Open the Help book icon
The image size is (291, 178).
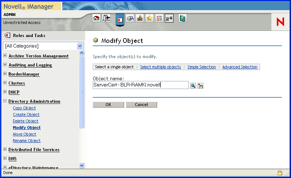[183, 18]
